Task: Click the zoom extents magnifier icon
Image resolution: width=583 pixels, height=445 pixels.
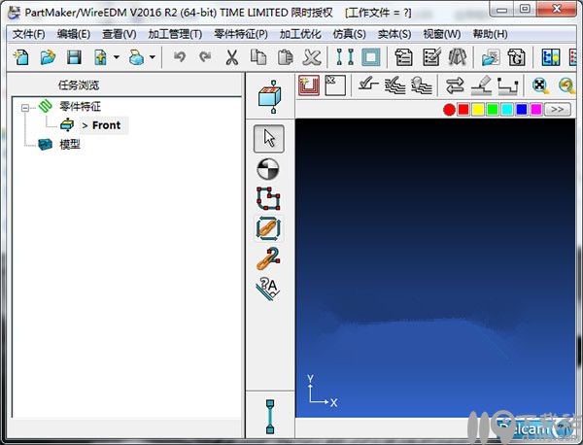Action: pyautogui.click(x=540, y=86)
